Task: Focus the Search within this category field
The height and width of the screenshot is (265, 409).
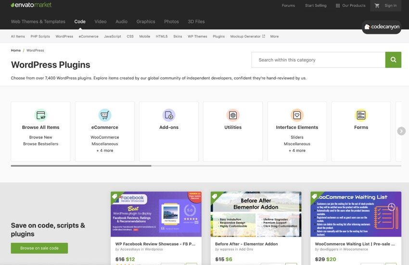Action: tap(318, 60)
